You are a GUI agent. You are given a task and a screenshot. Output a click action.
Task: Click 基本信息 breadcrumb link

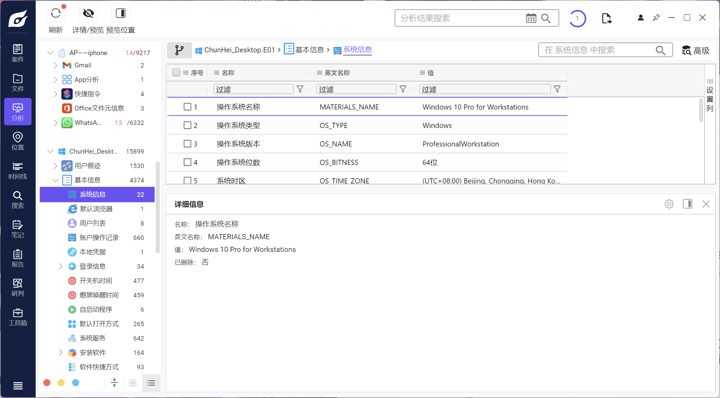click(304, 50)
